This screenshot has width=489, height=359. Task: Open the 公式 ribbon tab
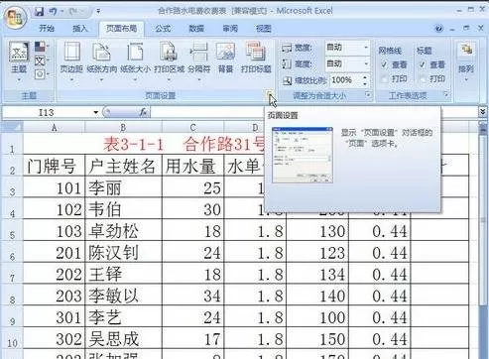tap(163, 29)
